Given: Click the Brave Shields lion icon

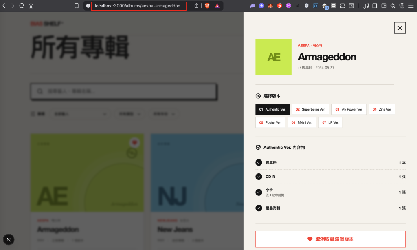Looking at the screenshot, I should (207, 6).
